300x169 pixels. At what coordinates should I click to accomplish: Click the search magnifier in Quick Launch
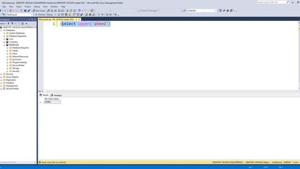[x=287, y=2]
